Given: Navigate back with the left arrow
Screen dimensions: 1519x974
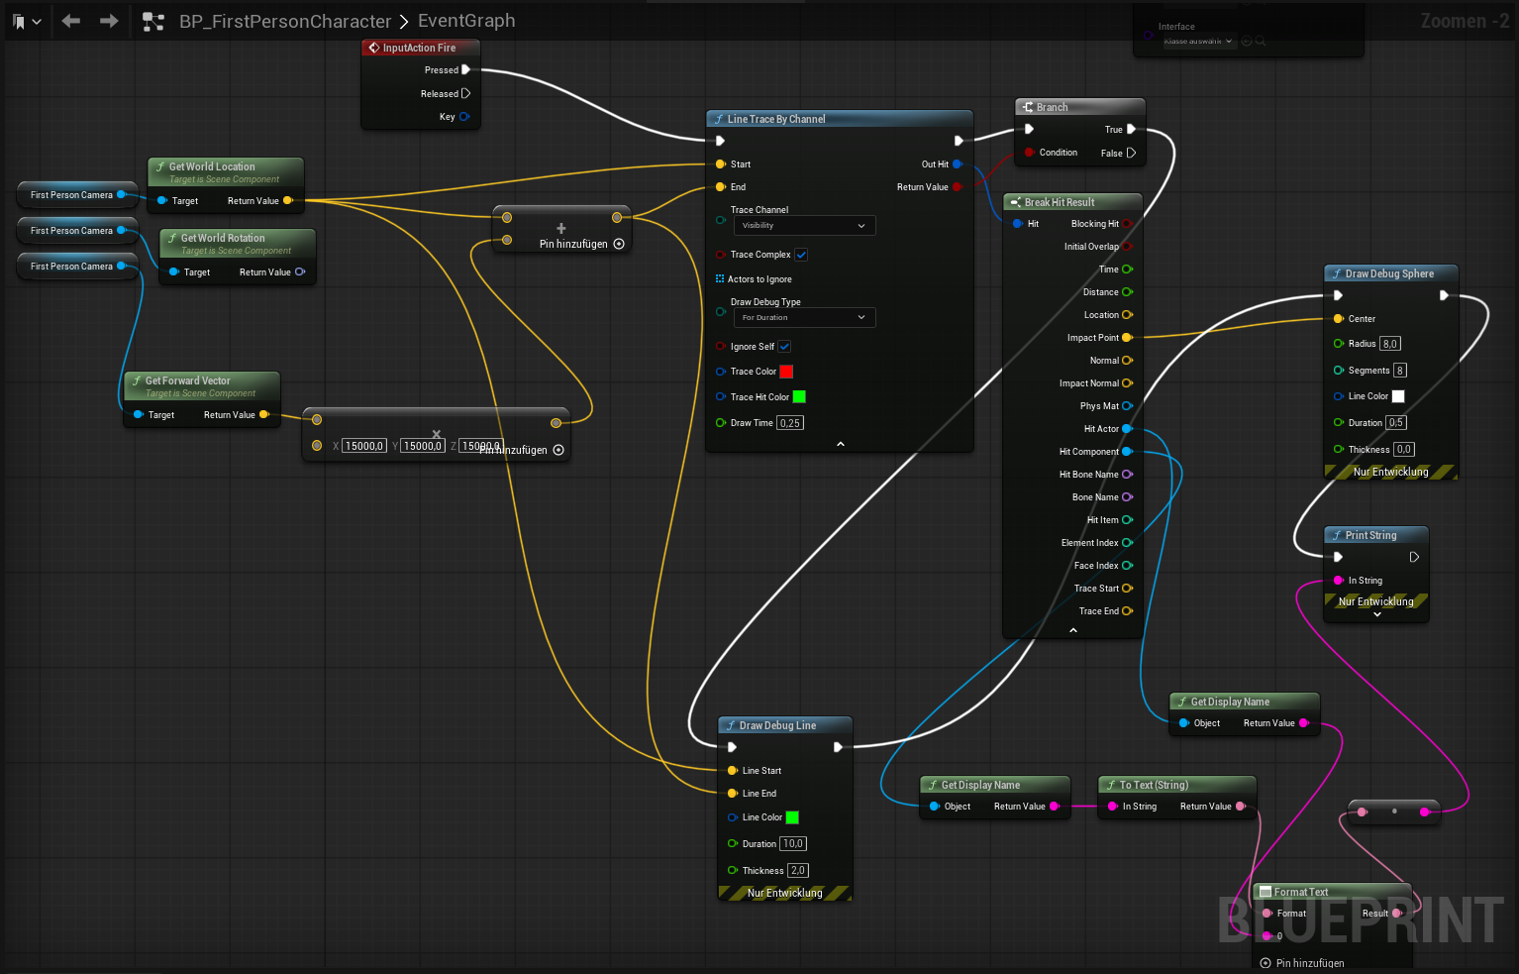Looking at the screenshot, I should click(x=70, y=21).
